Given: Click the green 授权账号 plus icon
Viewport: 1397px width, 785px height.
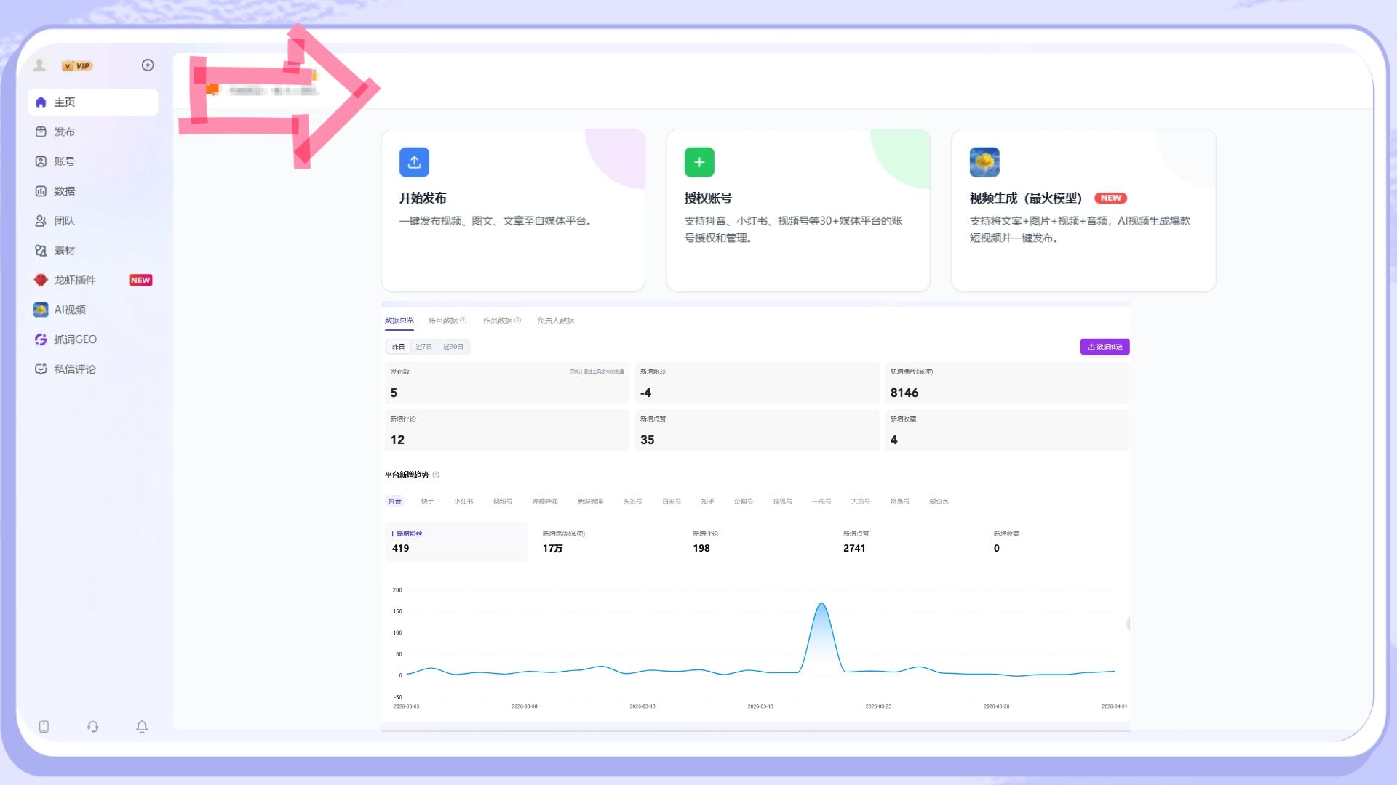Looking at the screenshot, I should (699, 162).
